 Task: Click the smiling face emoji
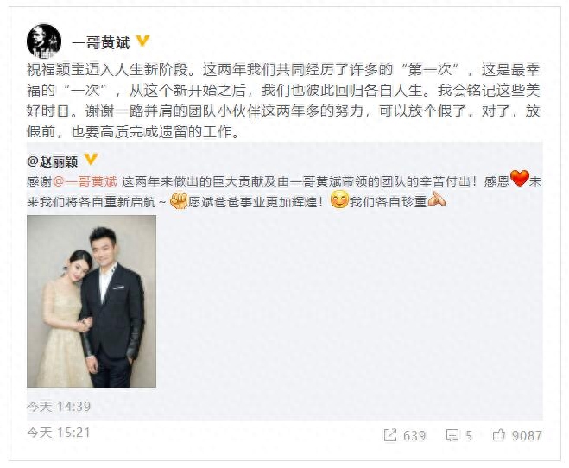[x=339, y=200]
